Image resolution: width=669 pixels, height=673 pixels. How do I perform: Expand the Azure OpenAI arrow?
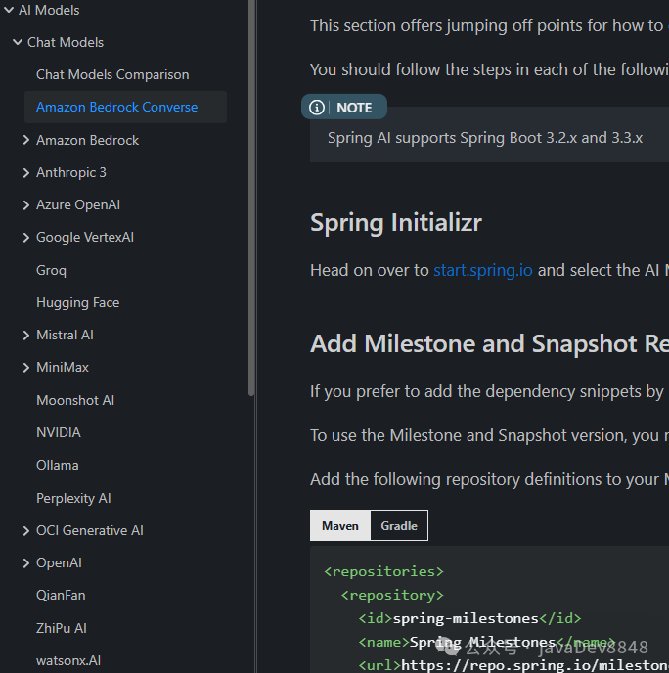point(26,204)
